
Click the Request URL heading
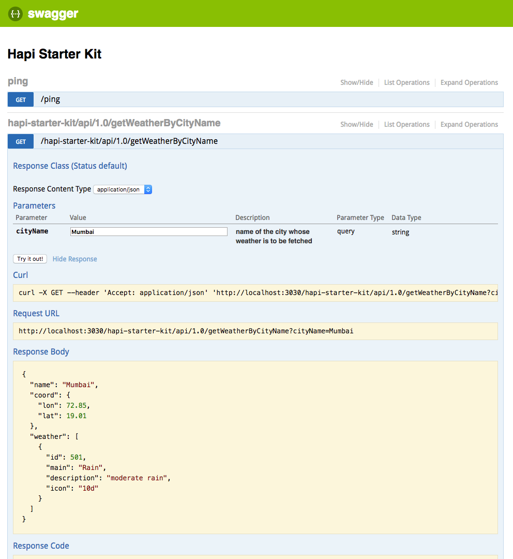[36, 313]
